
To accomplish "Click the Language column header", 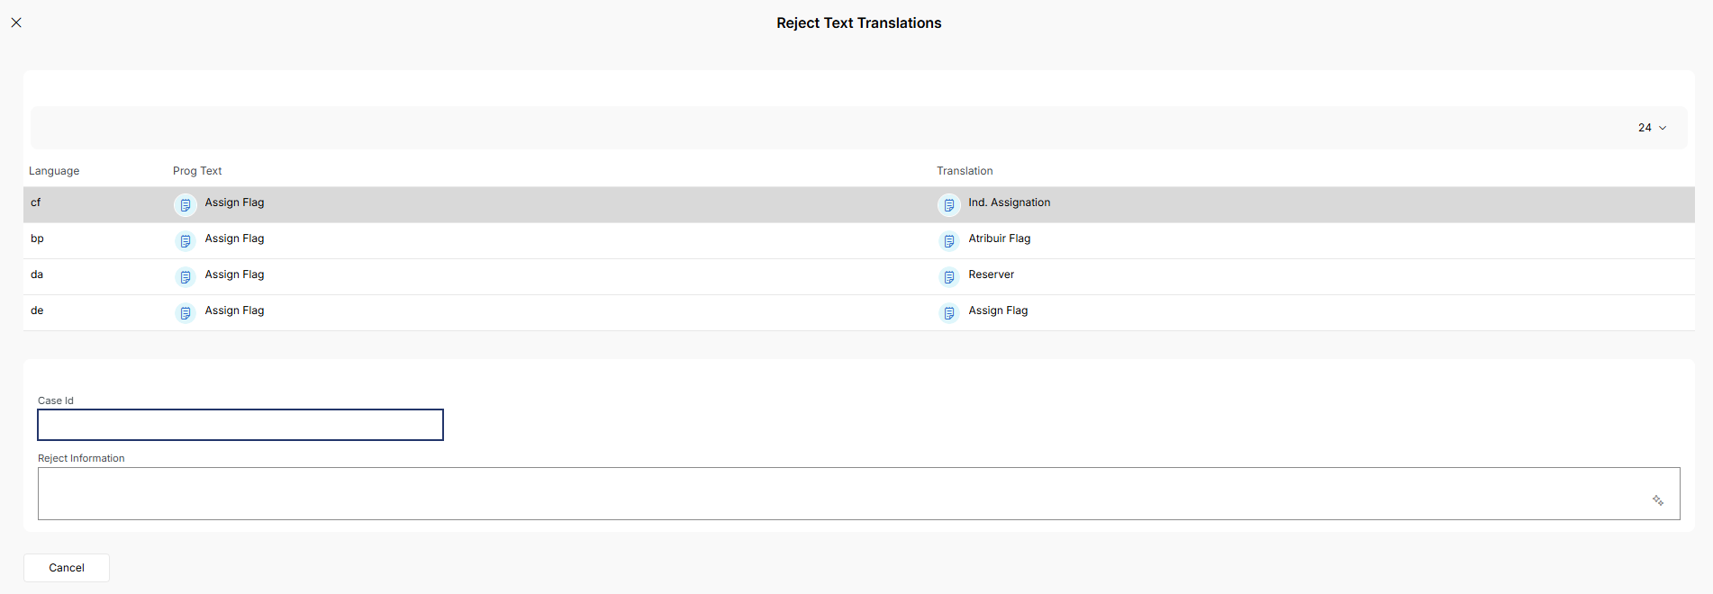I will [x=54, y=171].
